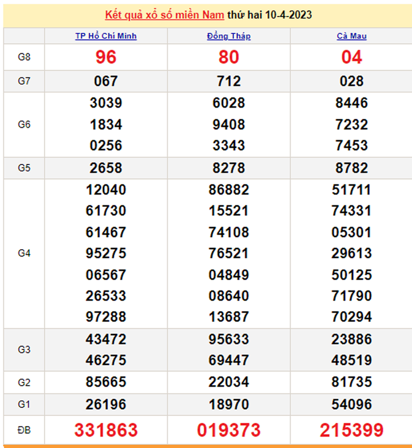Click the G3 number 43472
Screen dimensions: 412x448
tap(106, 339)
